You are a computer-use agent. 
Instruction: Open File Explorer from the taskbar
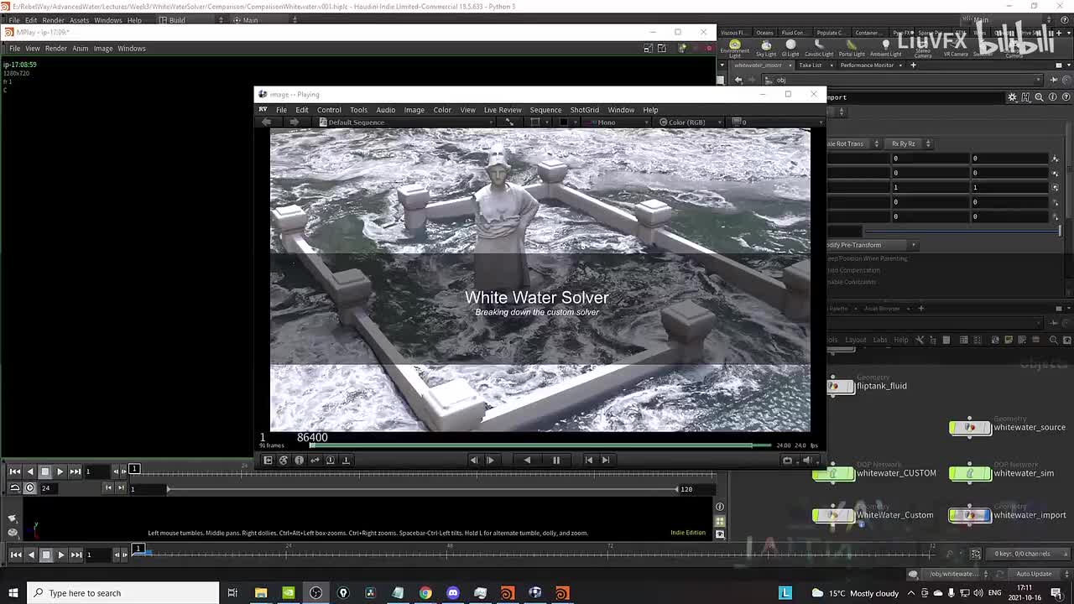pyautogui.click(x=261, y=593)
